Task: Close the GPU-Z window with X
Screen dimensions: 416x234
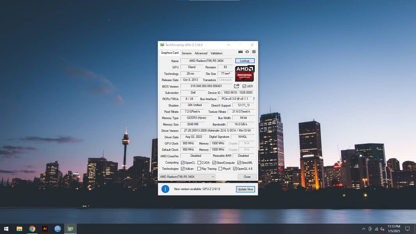Action: click(x=252, y=45)
